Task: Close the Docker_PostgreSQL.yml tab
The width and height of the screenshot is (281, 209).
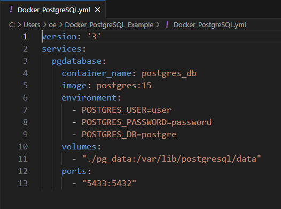Action: pos(97,10)
